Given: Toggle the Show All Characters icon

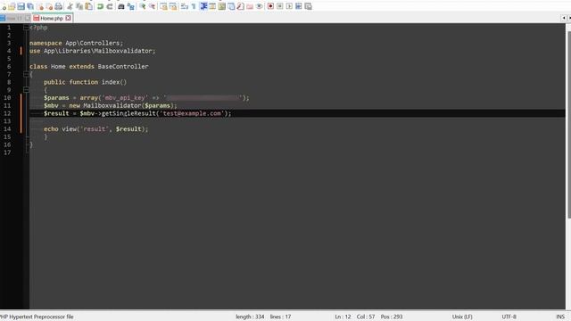Looking at the screenshot, I should click(x=194, y=6).
